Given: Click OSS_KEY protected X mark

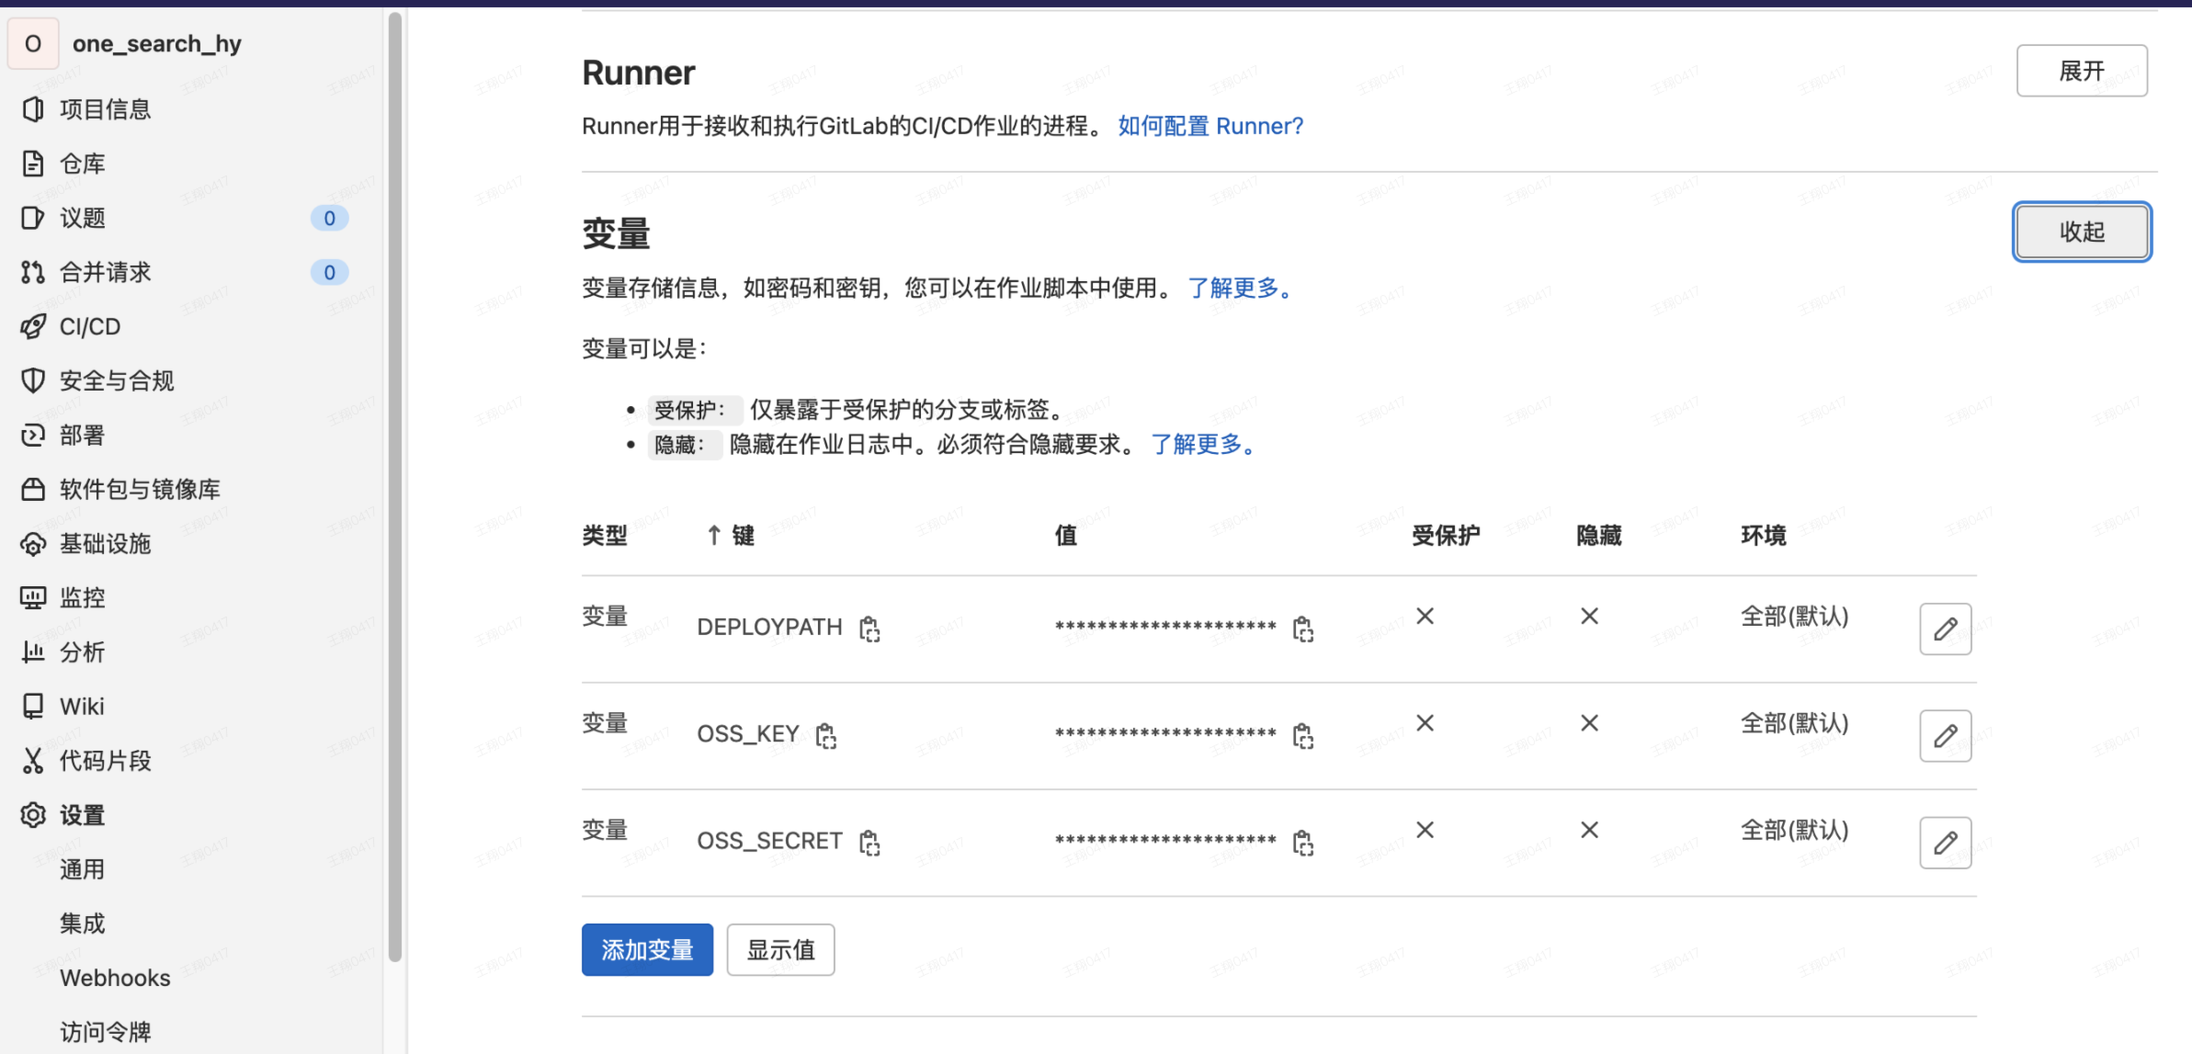Looking at the screenshot, I should coord(1425,723).
